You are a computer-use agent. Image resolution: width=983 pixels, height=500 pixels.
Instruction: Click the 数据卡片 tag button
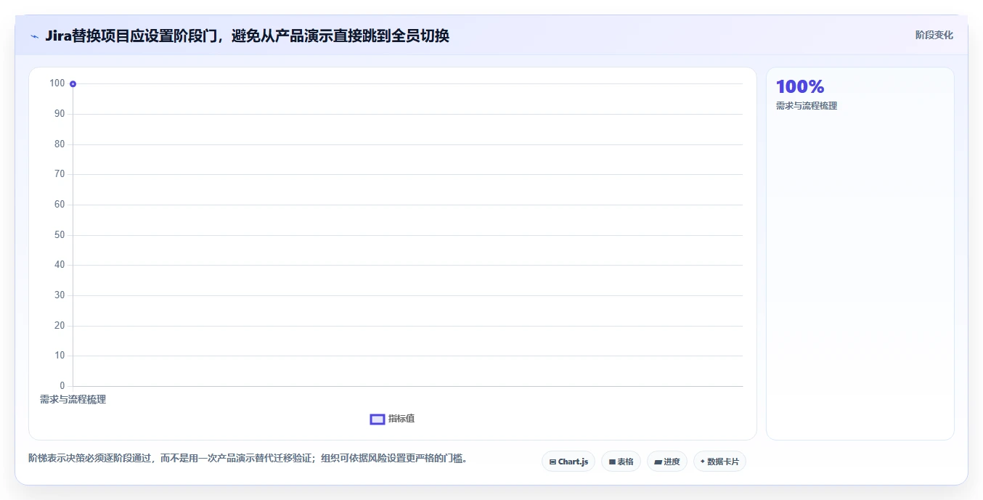pos(719,462)
